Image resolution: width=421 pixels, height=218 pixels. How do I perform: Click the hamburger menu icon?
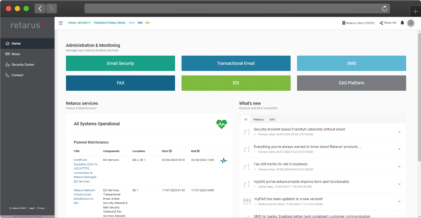[x=61, y=23]
